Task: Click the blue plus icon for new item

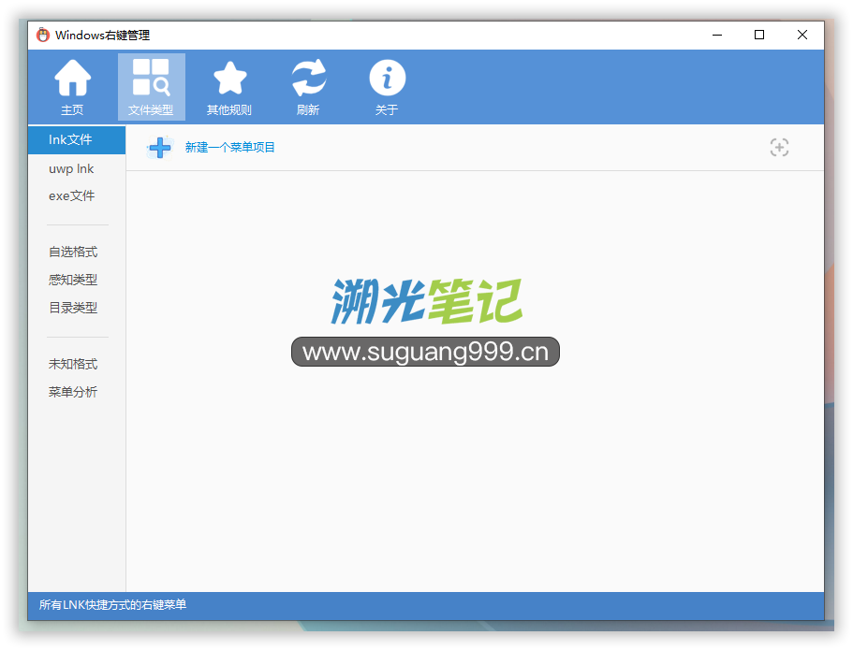Action: click(160, 148)
